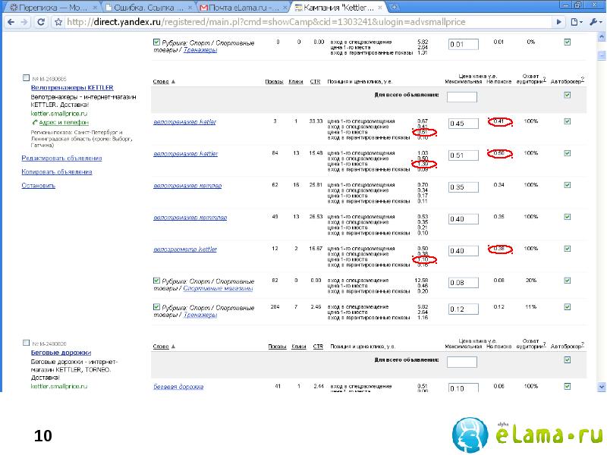Switch to the 'Ошибка. Ссылка' tab
This screenshot has height=455, width=607.
144,8
